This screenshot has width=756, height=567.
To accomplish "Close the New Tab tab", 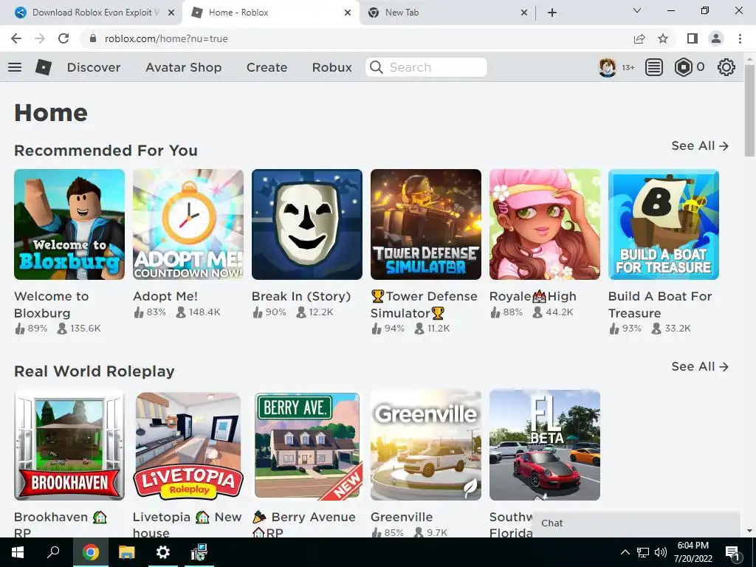I will (x=524, y=13).
